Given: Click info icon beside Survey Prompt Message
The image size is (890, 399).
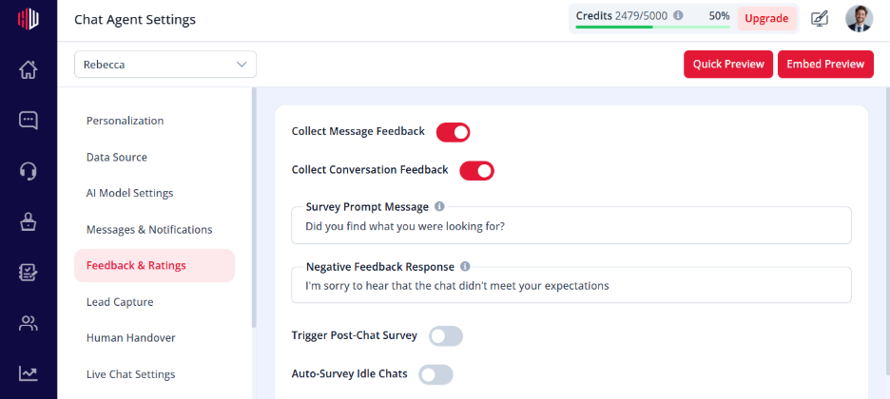Looking at the screenshot, I should pyautogui.click(x=438, y=207).
